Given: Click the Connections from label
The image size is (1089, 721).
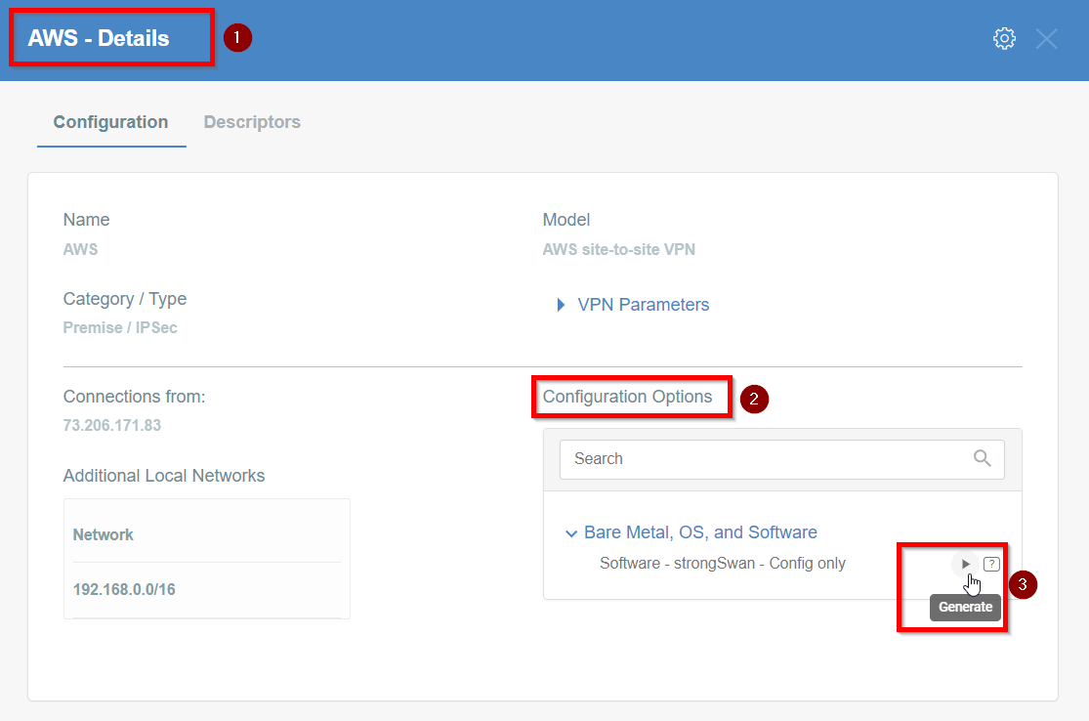Looking at the screenshot, I should click(134, 397).
